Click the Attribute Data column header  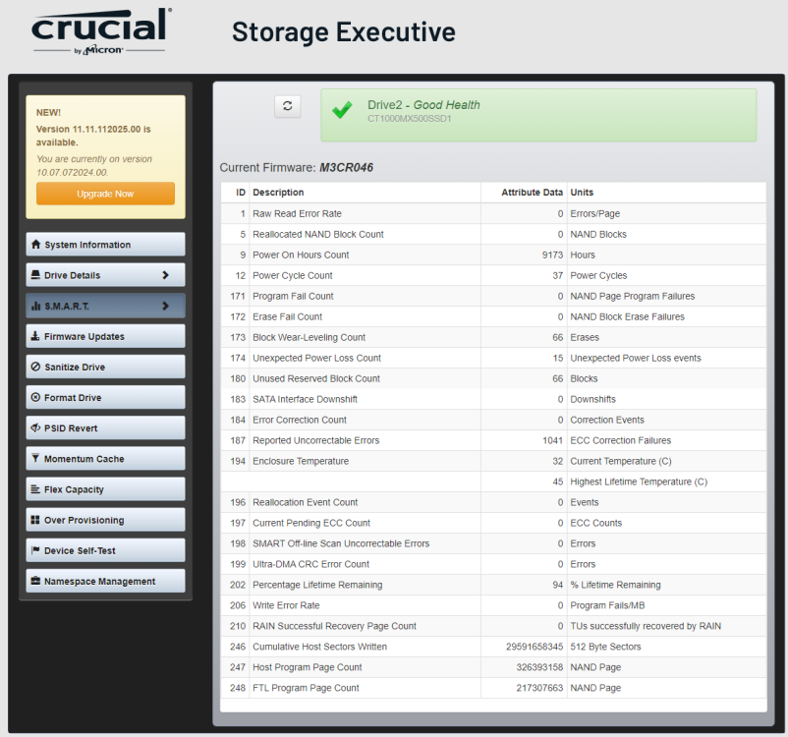[x=532, y=192]
